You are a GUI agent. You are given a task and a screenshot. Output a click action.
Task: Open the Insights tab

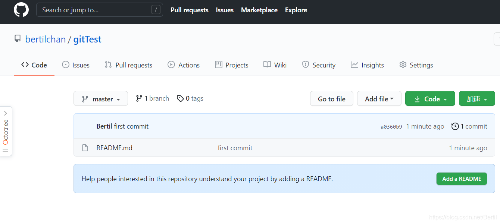pos(367,65)
